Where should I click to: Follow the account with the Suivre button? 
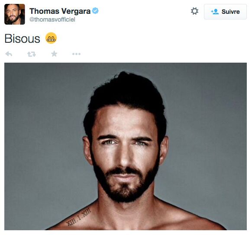coord(225,12)
